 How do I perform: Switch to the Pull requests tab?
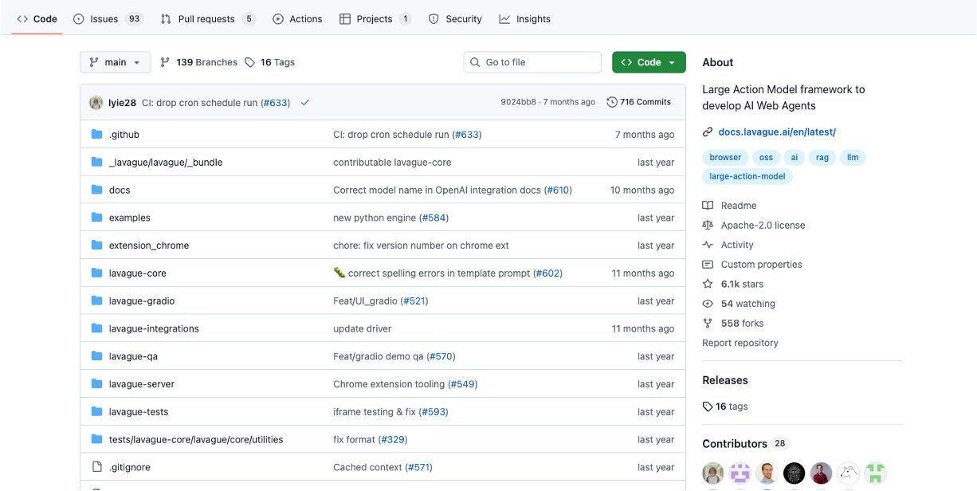(x=206, y=19)
